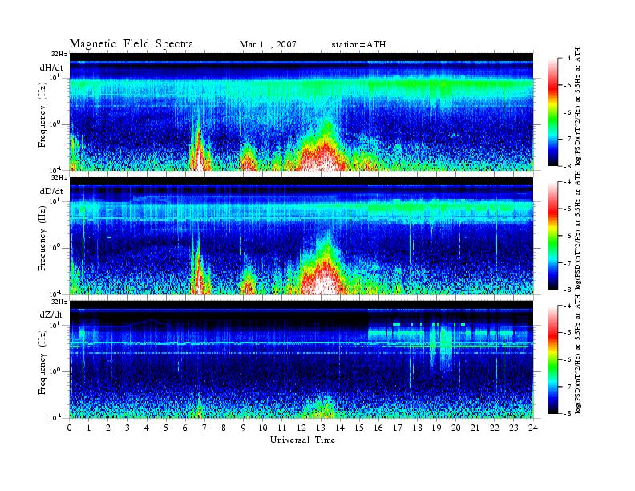The width and height of the screenshot is (635, 491).
Task: Click the color bar beside the dH/dt panel
Action: 553,112
